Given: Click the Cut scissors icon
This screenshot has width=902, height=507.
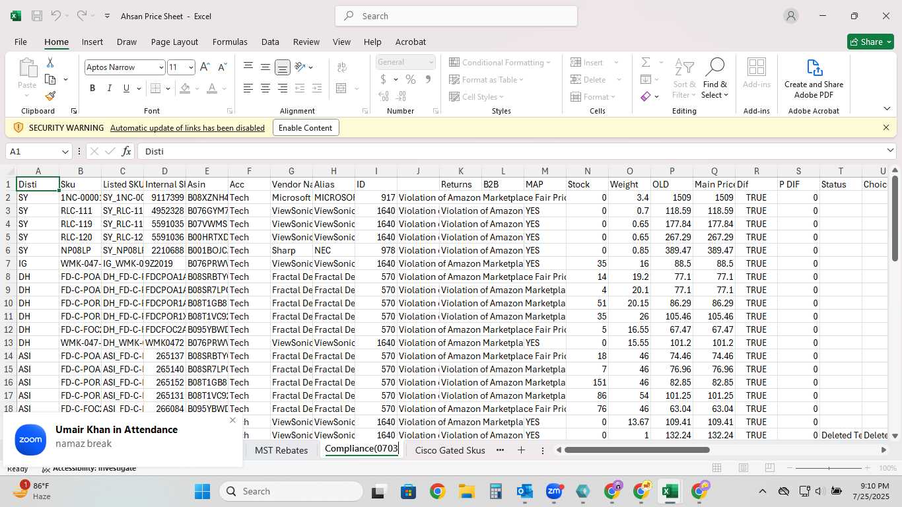Looking at the screenshot, I should click(50, 63).
